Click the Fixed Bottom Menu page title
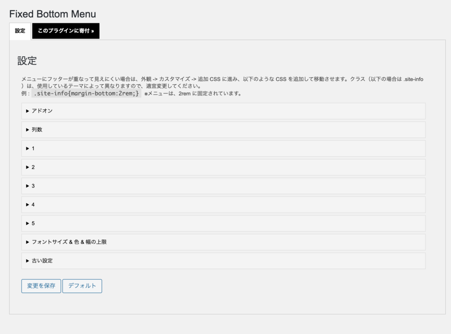 (53, 14)
